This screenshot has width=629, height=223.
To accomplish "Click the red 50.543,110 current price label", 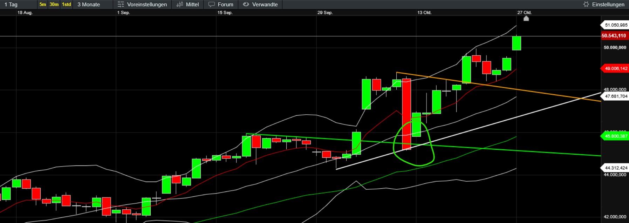I will point(614,36).
